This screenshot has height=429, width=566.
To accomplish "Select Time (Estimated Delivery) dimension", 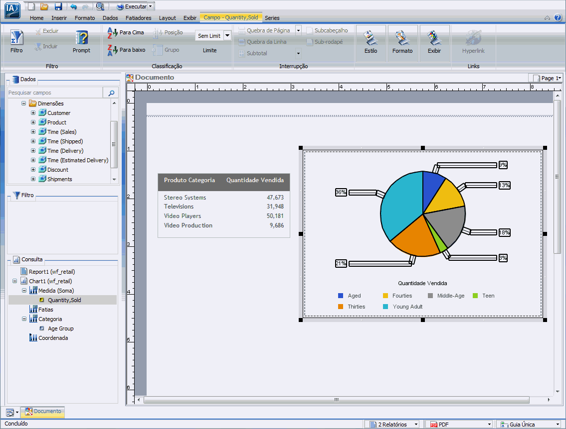I will pos(78,160).
